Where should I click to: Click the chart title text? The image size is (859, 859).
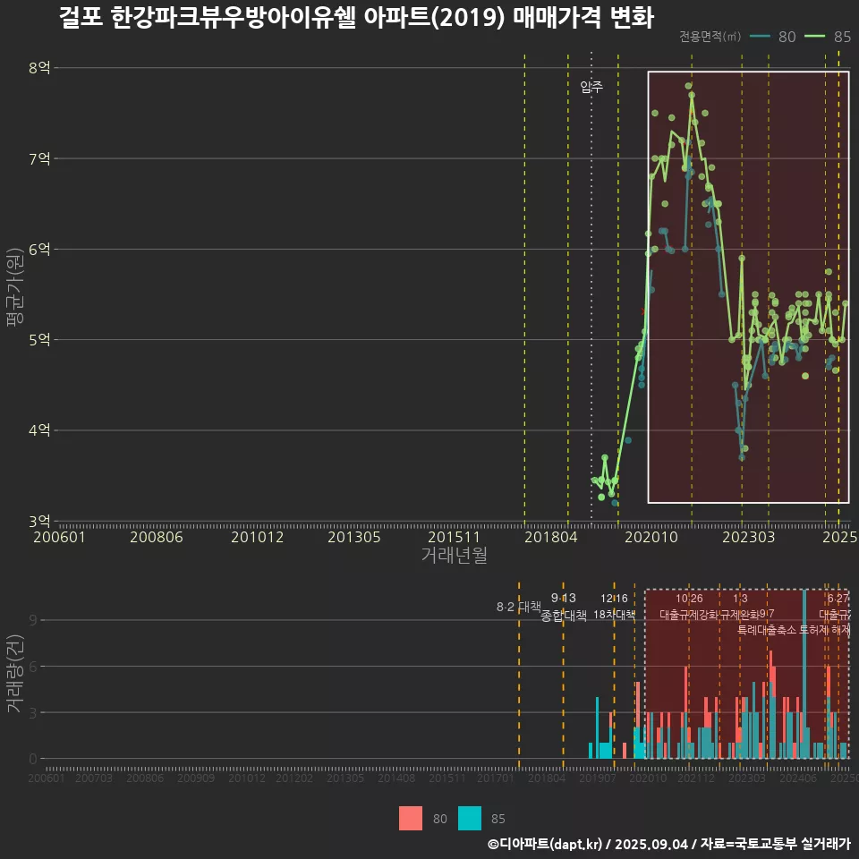point(355,18)
